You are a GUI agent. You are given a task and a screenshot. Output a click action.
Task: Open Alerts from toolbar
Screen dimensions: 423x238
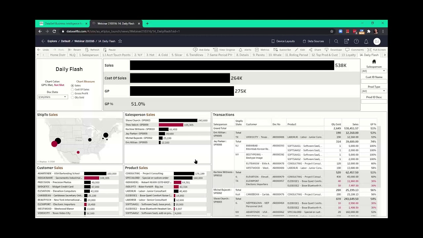(x=245, y=50)
